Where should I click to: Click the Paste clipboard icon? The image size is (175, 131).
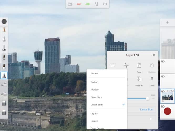(139, 65)
